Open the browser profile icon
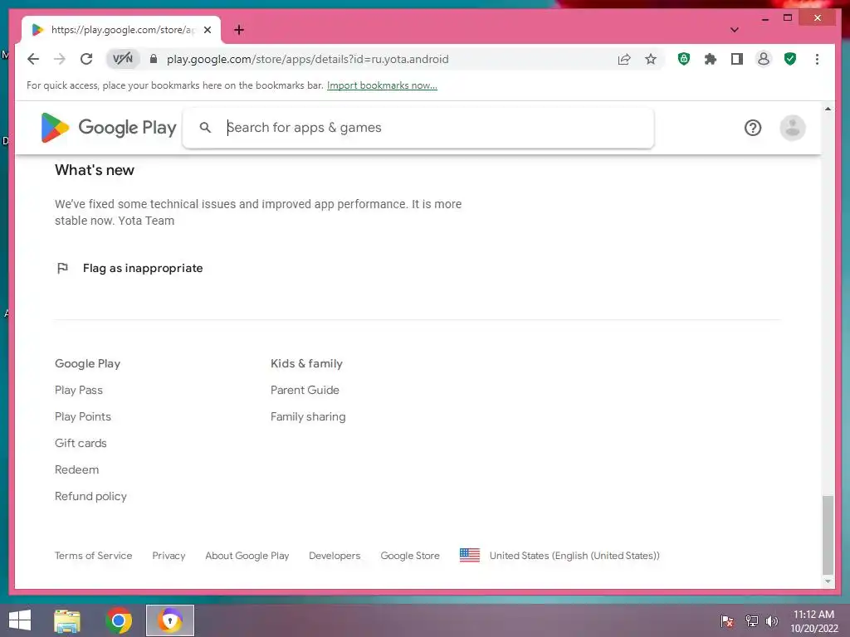 click(x=764, y=59)
